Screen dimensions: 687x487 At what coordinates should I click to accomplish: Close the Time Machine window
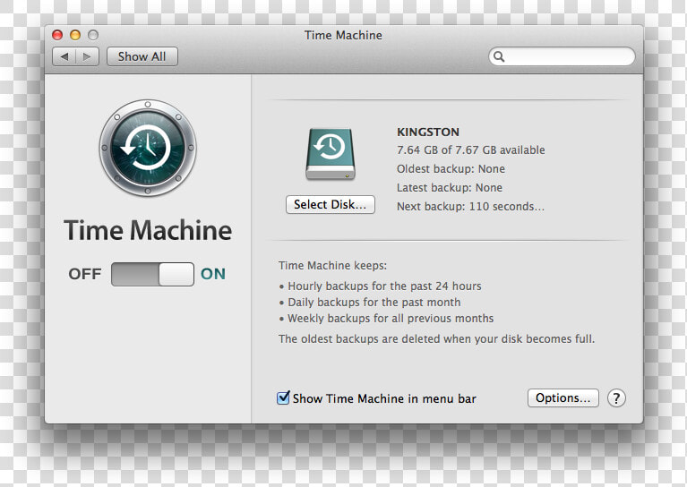coord(57,35)
